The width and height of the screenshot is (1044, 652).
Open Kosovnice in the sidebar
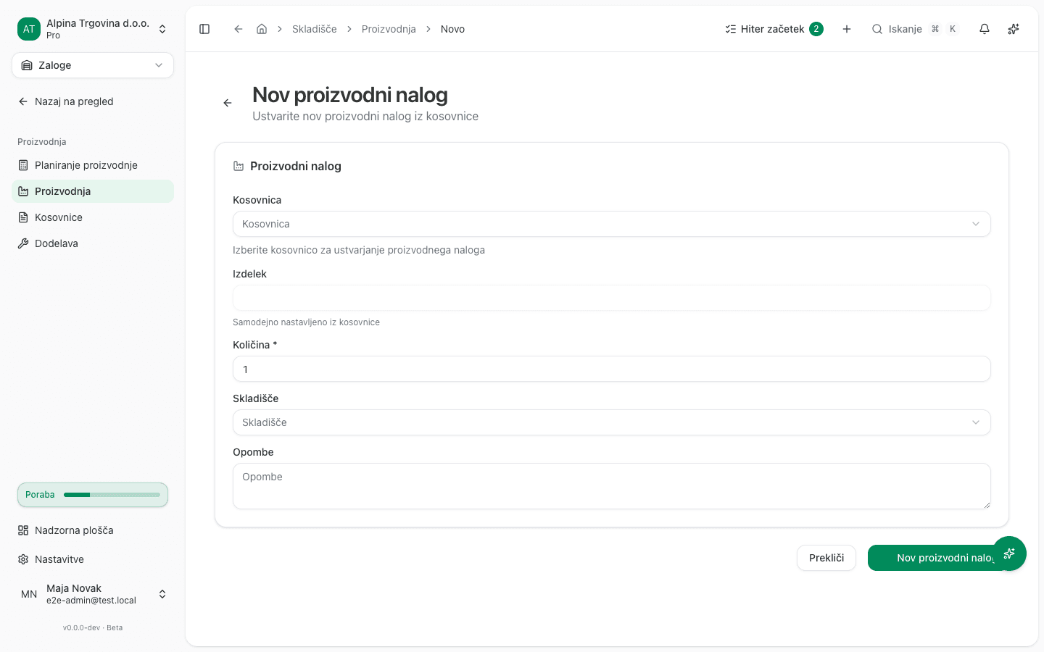click(93, 217)
